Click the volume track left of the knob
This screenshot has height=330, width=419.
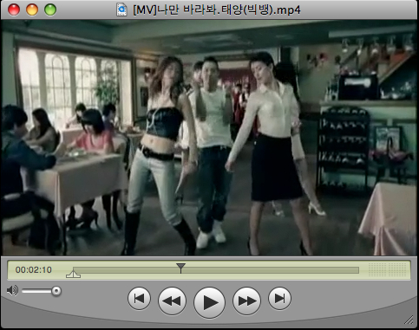coord(36,291)
